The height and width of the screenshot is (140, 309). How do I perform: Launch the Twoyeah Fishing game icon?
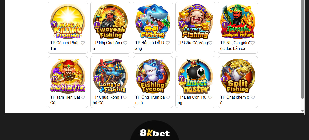click(110, 22)
